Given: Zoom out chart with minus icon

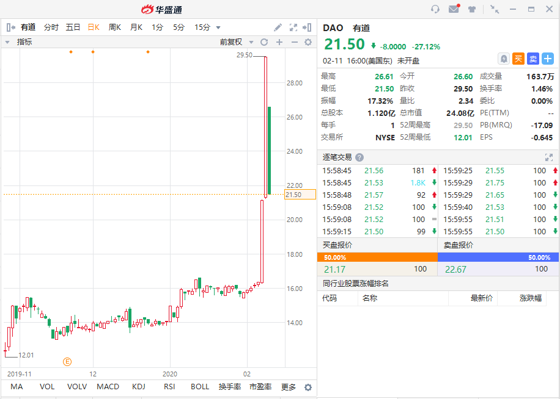Looking at the screenshot, I should pyautogui.click(x=294, y=42).
